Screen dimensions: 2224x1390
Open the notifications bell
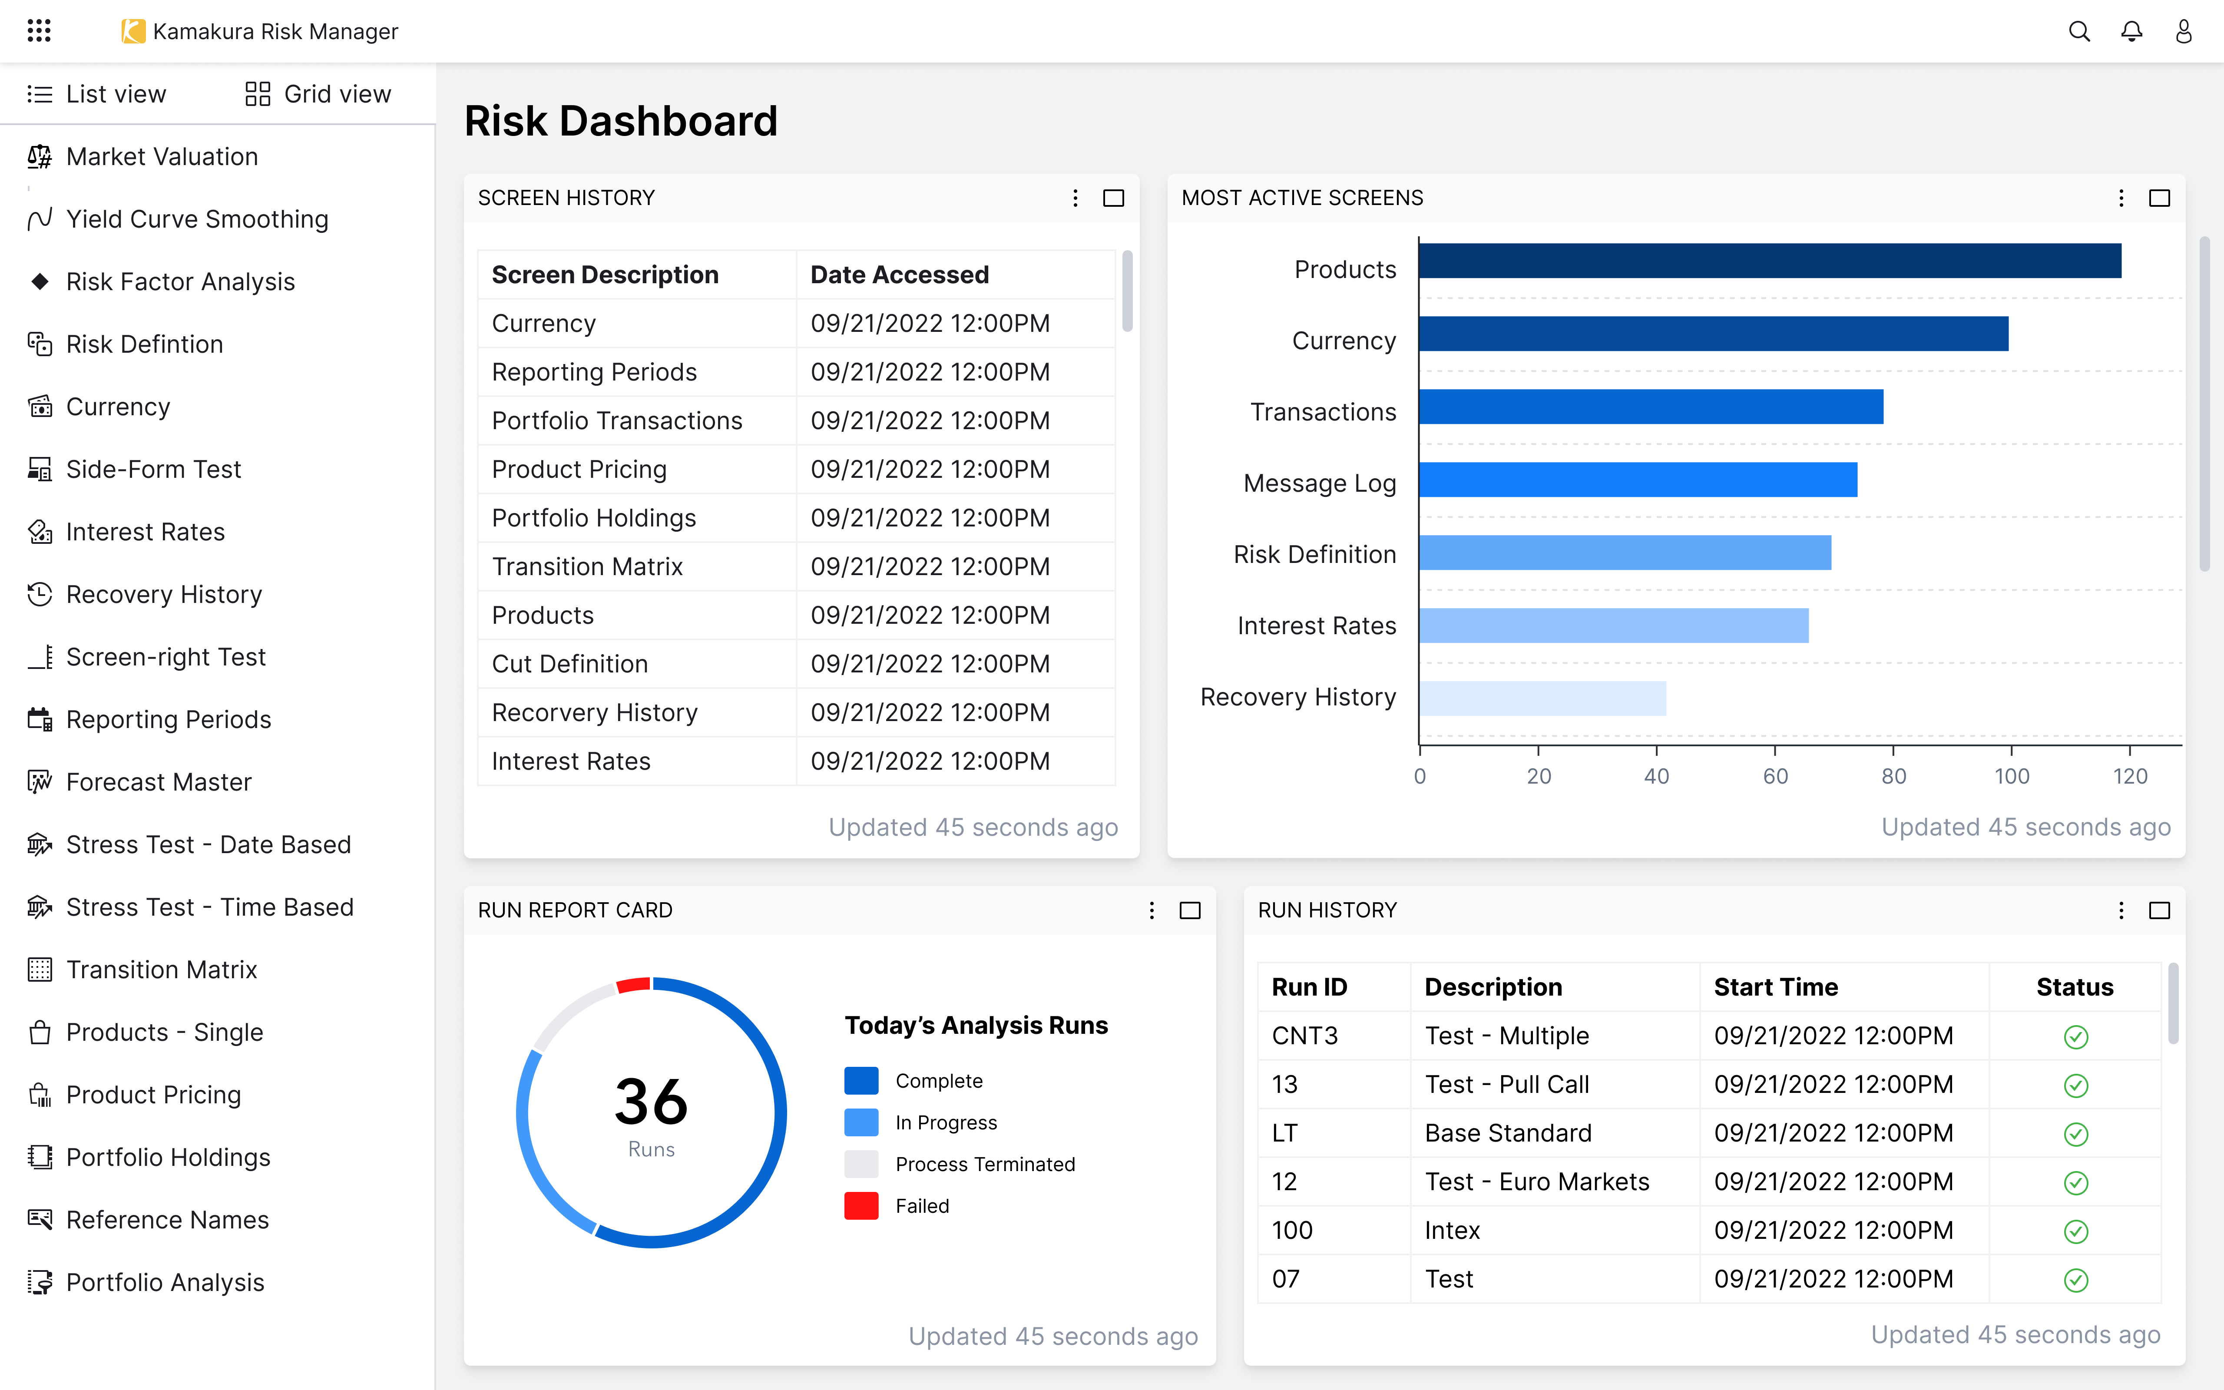pyautogui.click(x=2131, y=31)
